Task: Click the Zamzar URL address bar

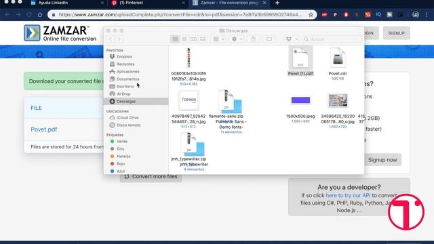Action: click(x=180, y=14)
